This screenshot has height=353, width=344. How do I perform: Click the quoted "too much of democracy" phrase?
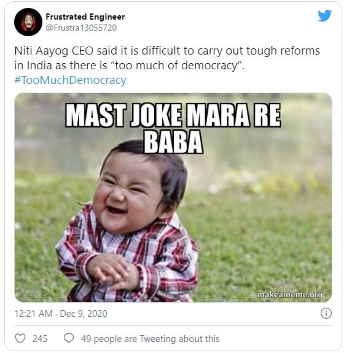pyautogui.click(x=178, y=66)
